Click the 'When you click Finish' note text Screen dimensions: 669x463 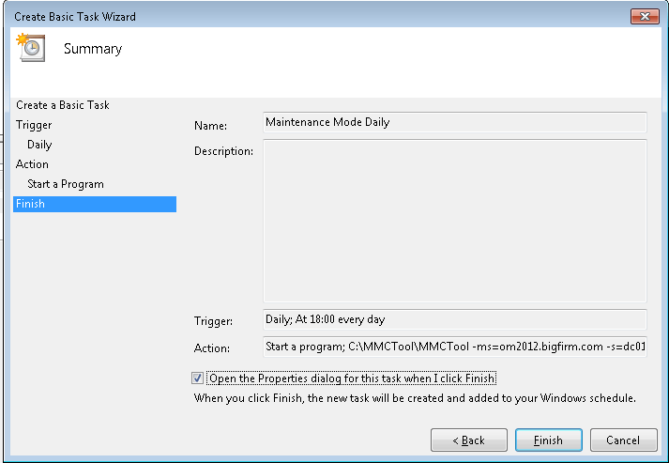415,398
